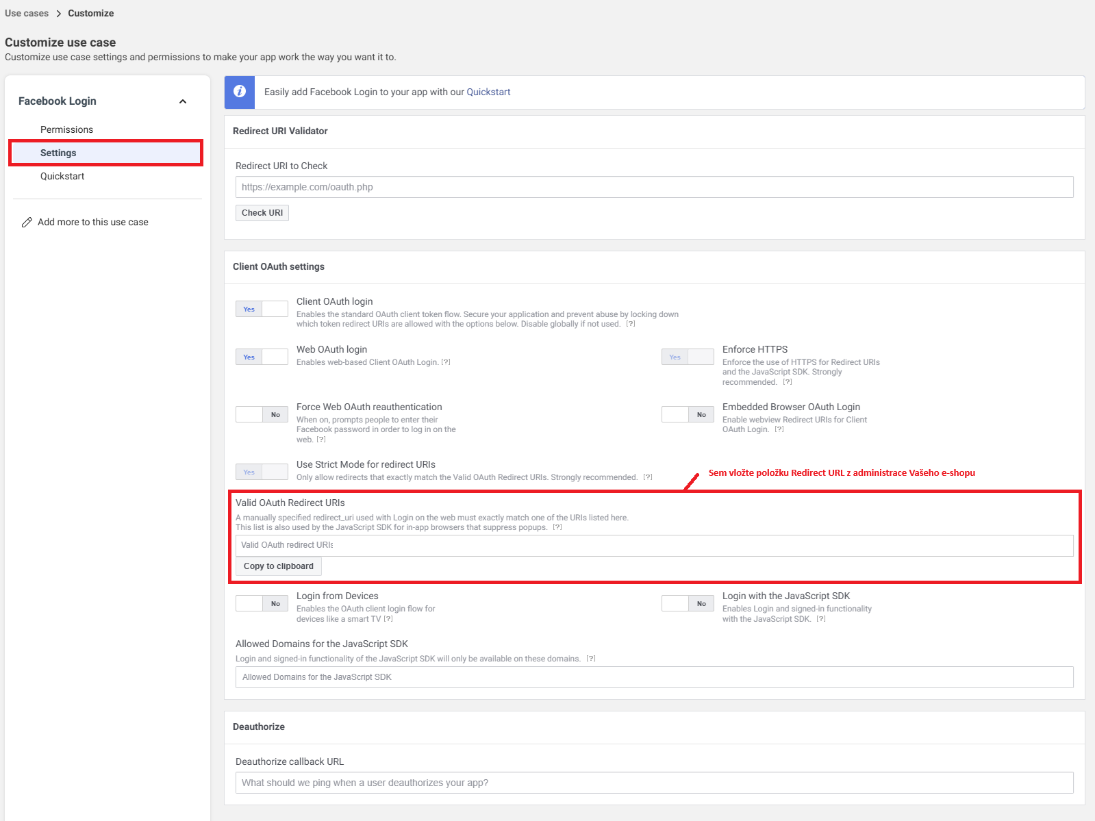Image resolution: width=1095 pixels, height=821 pixels.
Task: Enable Login with the JavaScript SDK
Action: 688,603
